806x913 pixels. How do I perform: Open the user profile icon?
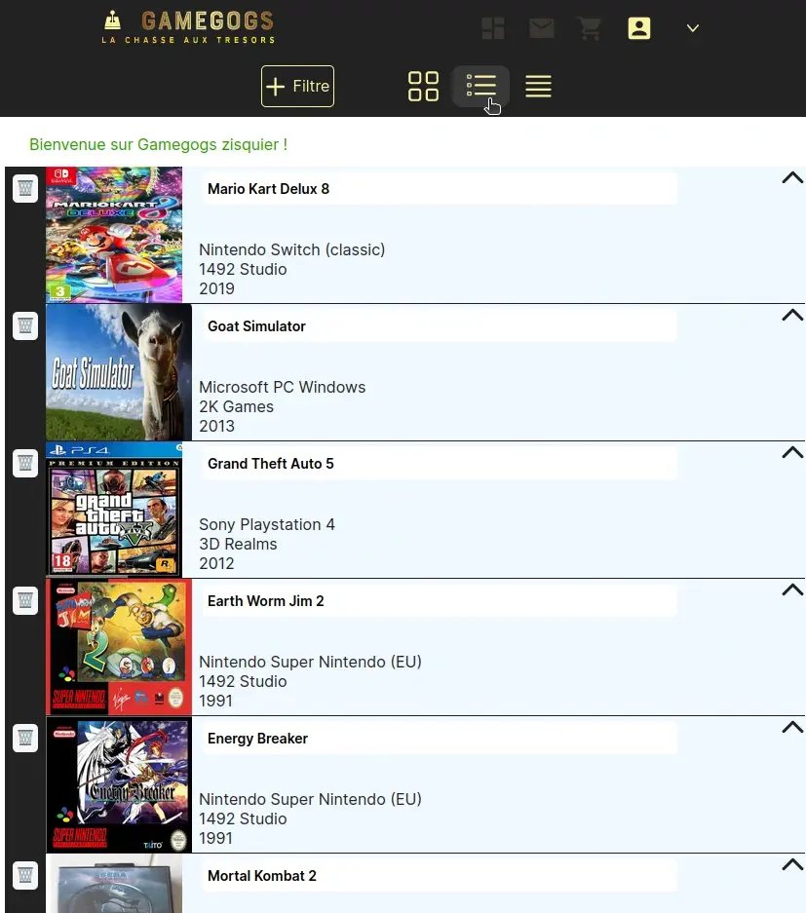(639, 28)
